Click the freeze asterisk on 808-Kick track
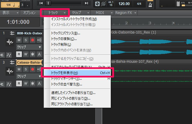192x124 pixels. coord(32,54)
